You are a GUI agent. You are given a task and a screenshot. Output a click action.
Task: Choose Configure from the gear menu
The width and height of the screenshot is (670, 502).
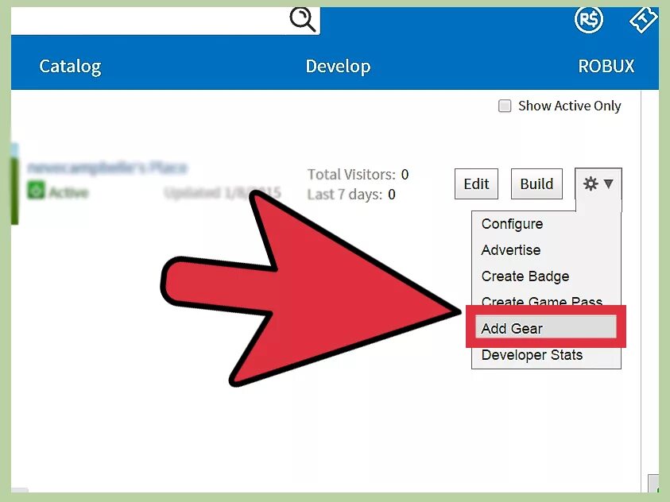coord(512,224)
